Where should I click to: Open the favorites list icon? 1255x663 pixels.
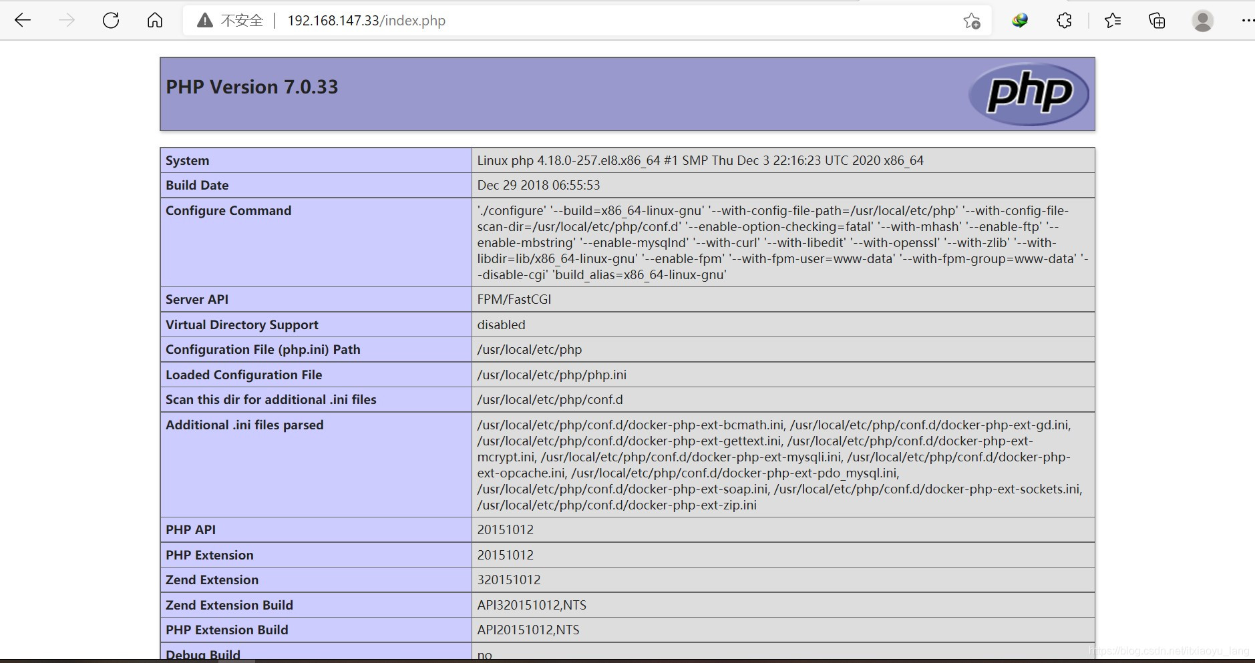coord(1113,21)
